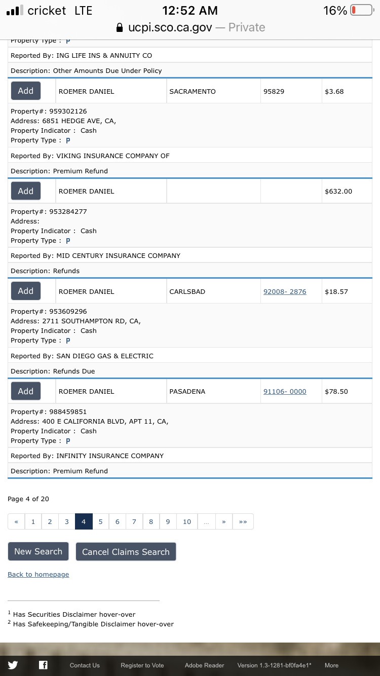Screen dimensions: 380x676
Task: Select the 95829 zip cell
Action: tap(291, 91)
